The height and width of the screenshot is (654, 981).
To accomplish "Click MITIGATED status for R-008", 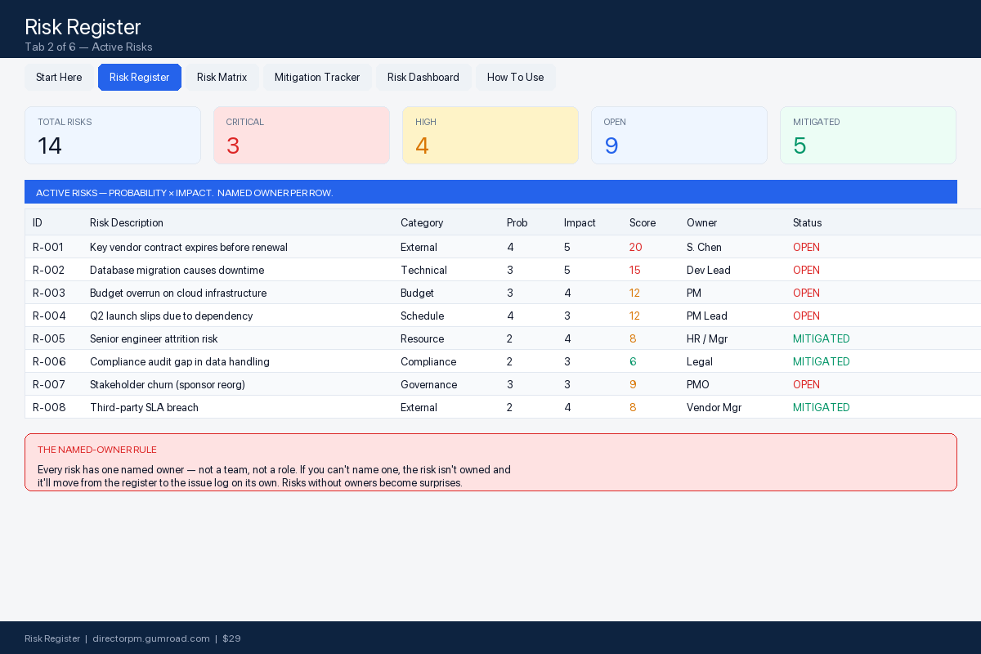I will pos(822,407).
